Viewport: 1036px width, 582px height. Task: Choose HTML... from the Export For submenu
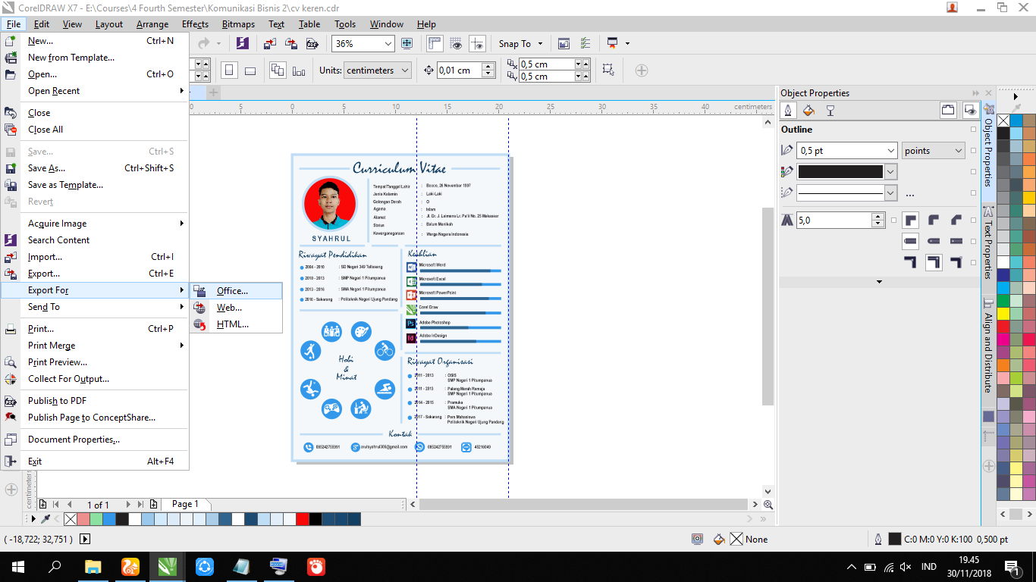click(x=236, y=324)
